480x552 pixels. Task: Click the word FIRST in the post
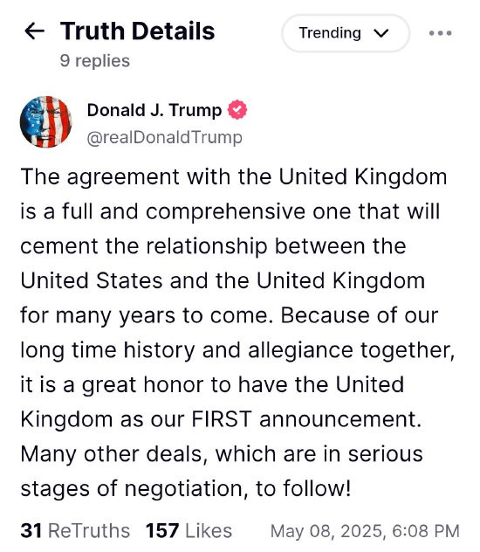point(222,419)
